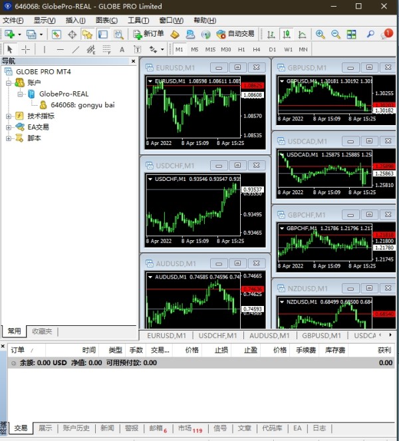This screenshot has width=399, height=441.
Task: Select the M5 timeframe
Action: click(195, 49)
